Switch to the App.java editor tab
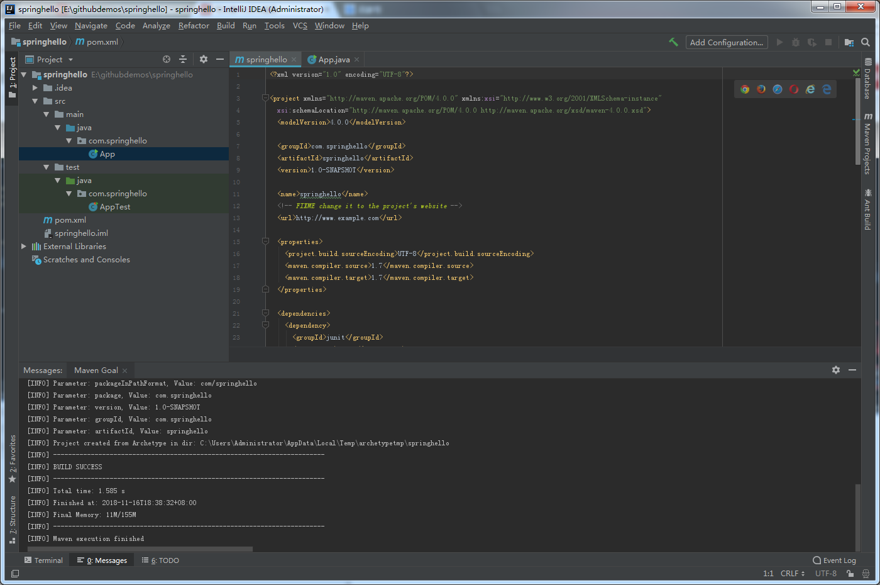This screenshot has width=880, height=585. click(333, 58)
